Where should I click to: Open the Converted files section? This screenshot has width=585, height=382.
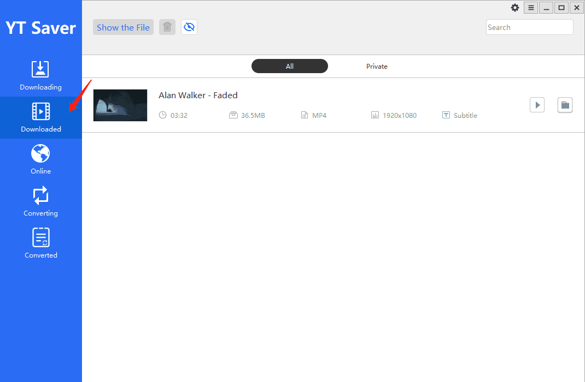(40, 243)
